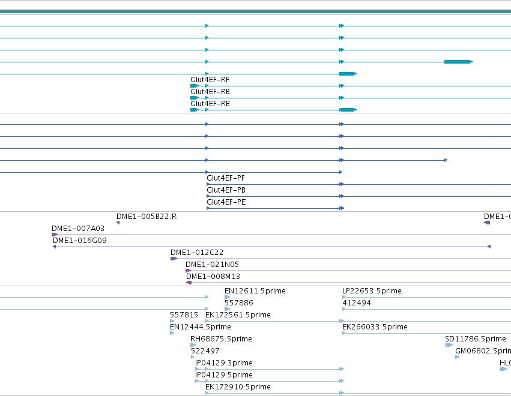
Task: Select the Glut4EF-PF protein label
Action: click(x=226, y=178)
